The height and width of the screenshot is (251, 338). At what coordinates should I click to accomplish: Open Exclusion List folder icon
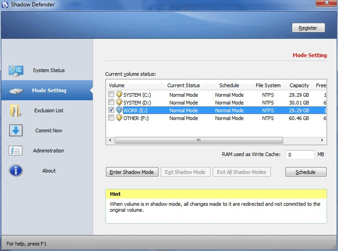pos(16,110)
